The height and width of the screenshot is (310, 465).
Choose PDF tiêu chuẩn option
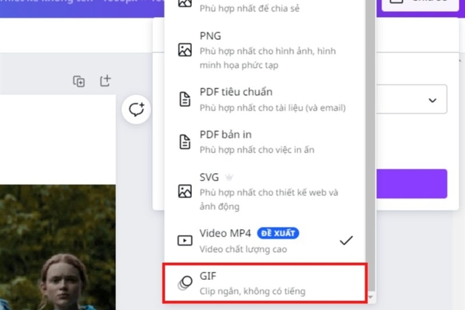coord(265,99)
